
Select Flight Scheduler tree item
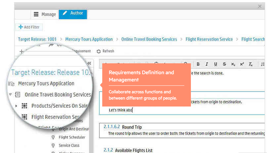point(72,137)
